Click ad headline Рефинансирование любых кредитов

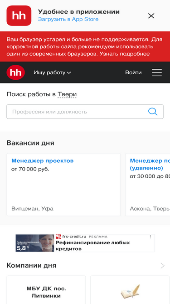93,246
